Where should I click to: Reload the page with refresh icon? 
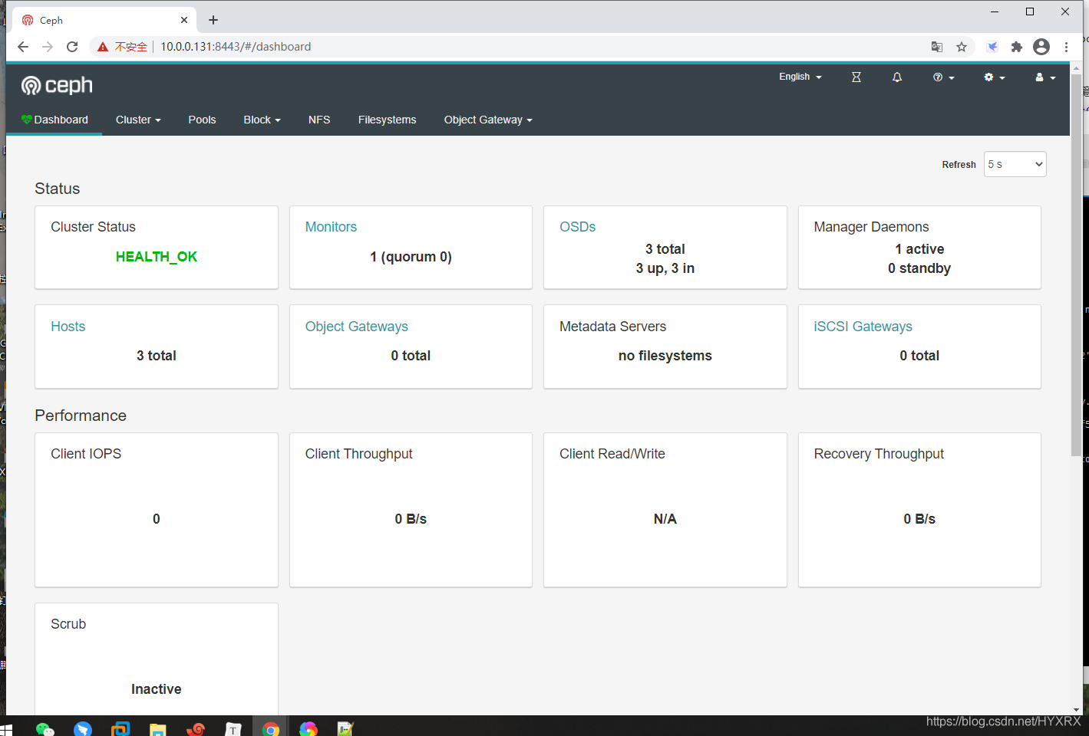click(72, 47)
